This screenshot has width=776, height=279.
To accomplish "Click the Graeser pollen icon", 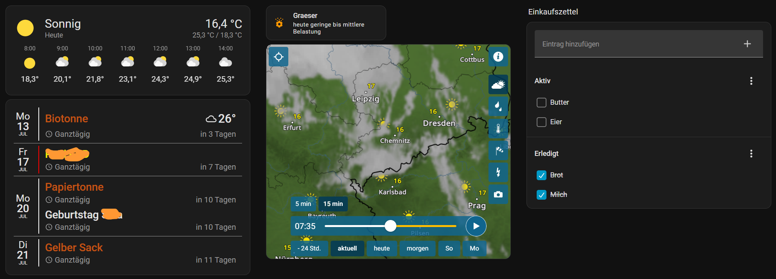I will (x=279, y=23).
